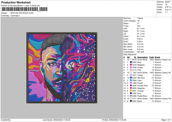Viewport: 172px width, 122px height.
Task: Click the Max Stitch value 8.9 mm
Action: point(140,44)
